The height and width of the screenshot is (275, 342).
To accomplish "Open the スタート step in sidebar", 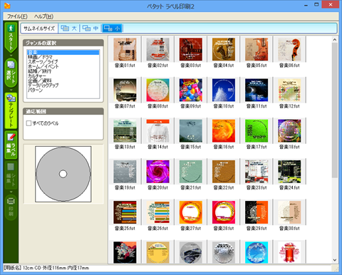I will click(x=11, y=38).
